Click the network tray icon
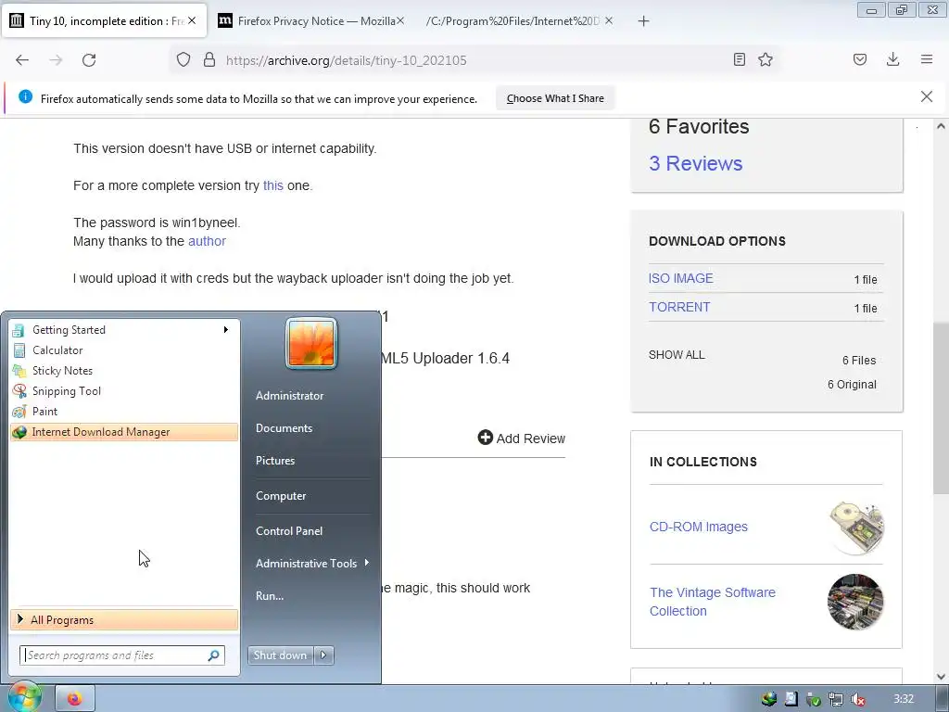The width and height of the screenshot is (949, 712). [836, 699]
